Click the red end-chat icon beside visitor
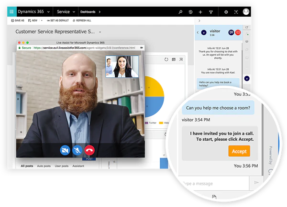This screenshot has height=207, width=287. pos(238,32)
